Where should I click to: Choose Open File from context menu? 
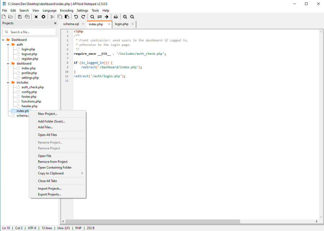point(57,156)
